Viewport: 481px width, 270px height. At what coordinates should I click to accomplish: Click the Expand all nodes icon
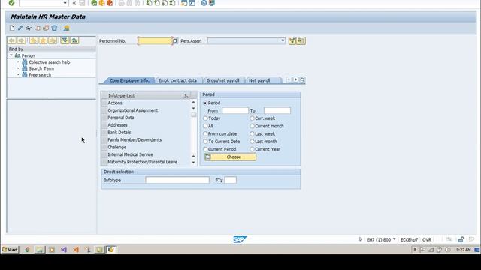pyautogui.click(x=65, y=40)
